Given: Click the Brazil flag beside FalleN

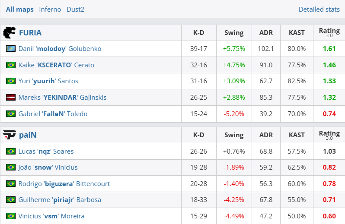Looking at the screenshot, I should [11, 114].
